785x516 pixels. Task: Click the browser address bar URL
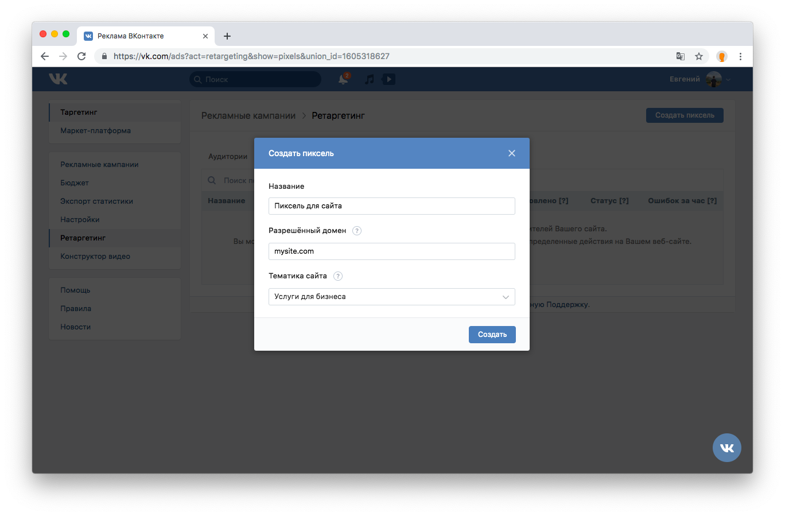point(251,56)
